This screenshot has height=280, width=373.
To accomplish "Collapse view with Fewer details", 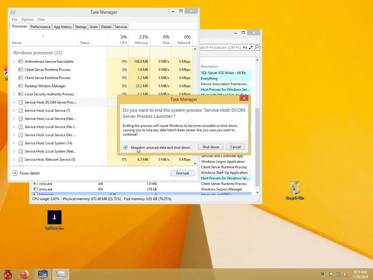I will pos(26,173).
